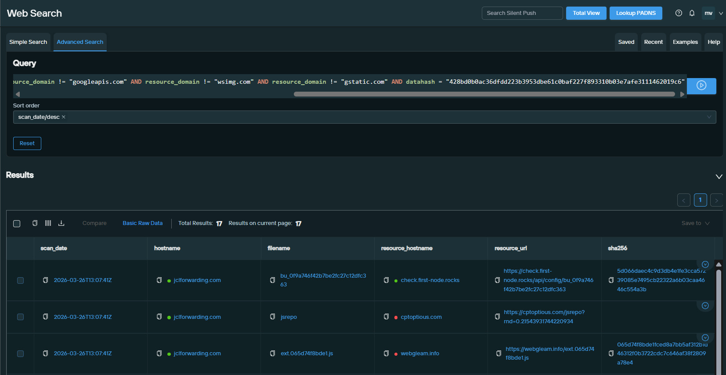
Task: Copy filename ext.065d74f8bde1.js
Action: coord(272,354)
